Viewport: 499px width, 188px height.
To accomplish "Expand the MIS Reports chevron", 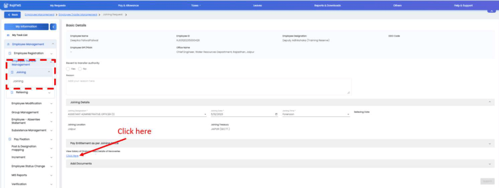I will (51, 175).
